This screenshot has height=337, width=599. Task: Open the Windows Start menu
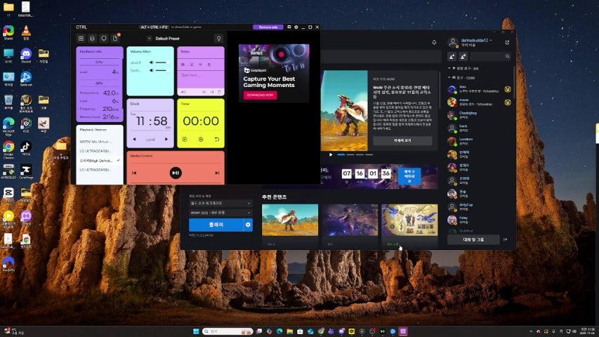[x=196, y=331]
